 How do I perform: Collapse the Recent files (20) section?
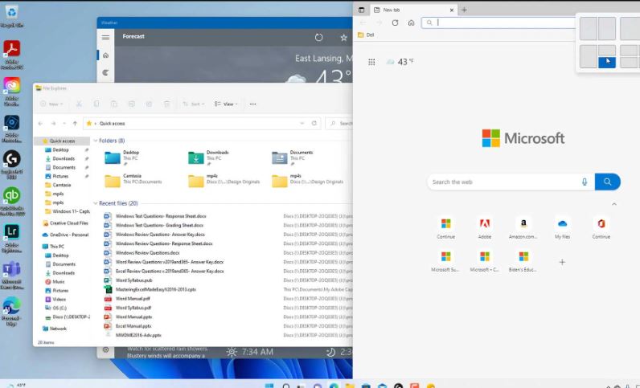pos(96,203)
